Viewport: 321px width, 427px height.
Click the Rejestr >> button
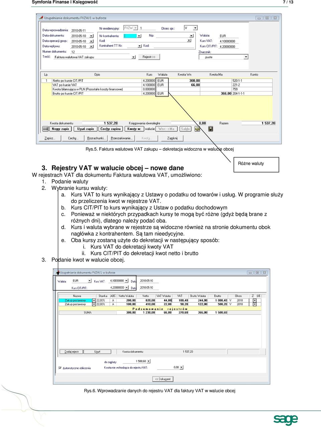tap(149, 57)
